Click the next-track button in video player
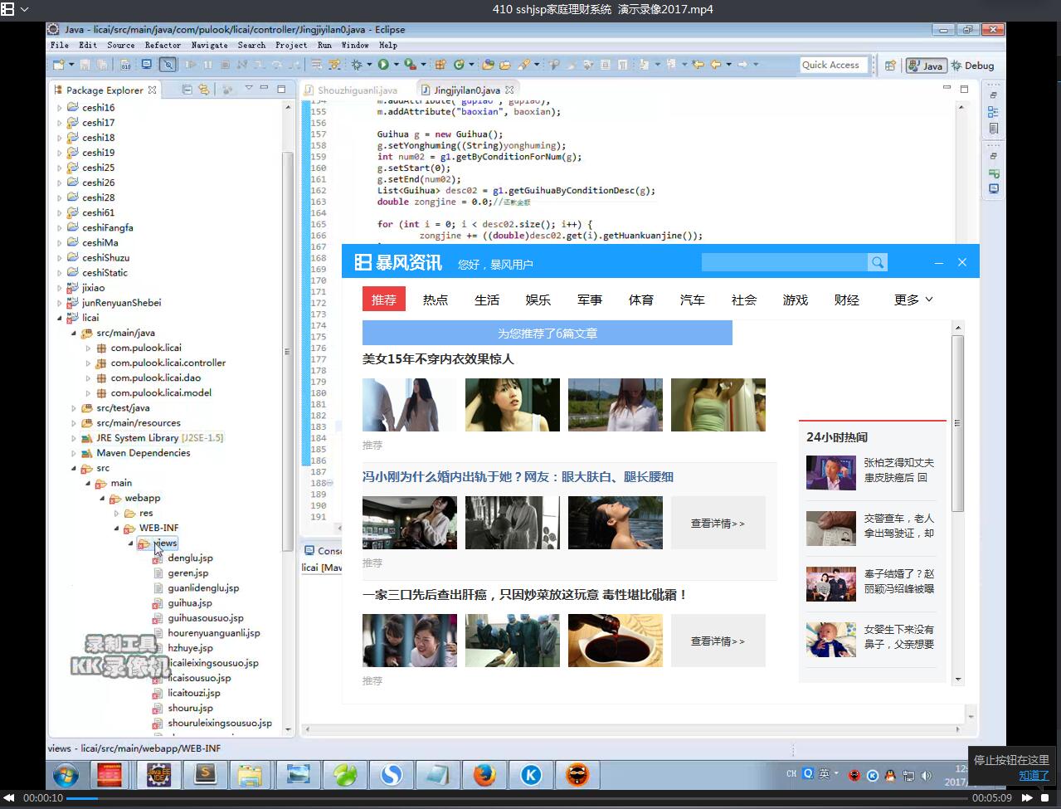 (1027, 798)
